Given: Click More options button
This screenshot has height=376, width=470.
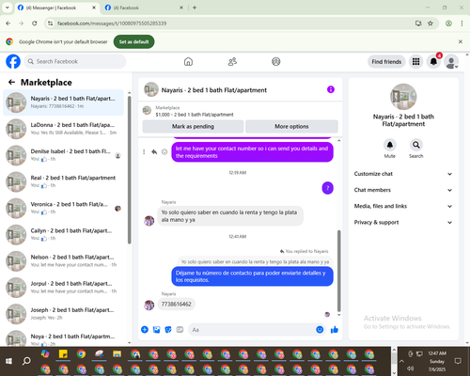Looking at the screenshot, I should (x=291, y=126).
